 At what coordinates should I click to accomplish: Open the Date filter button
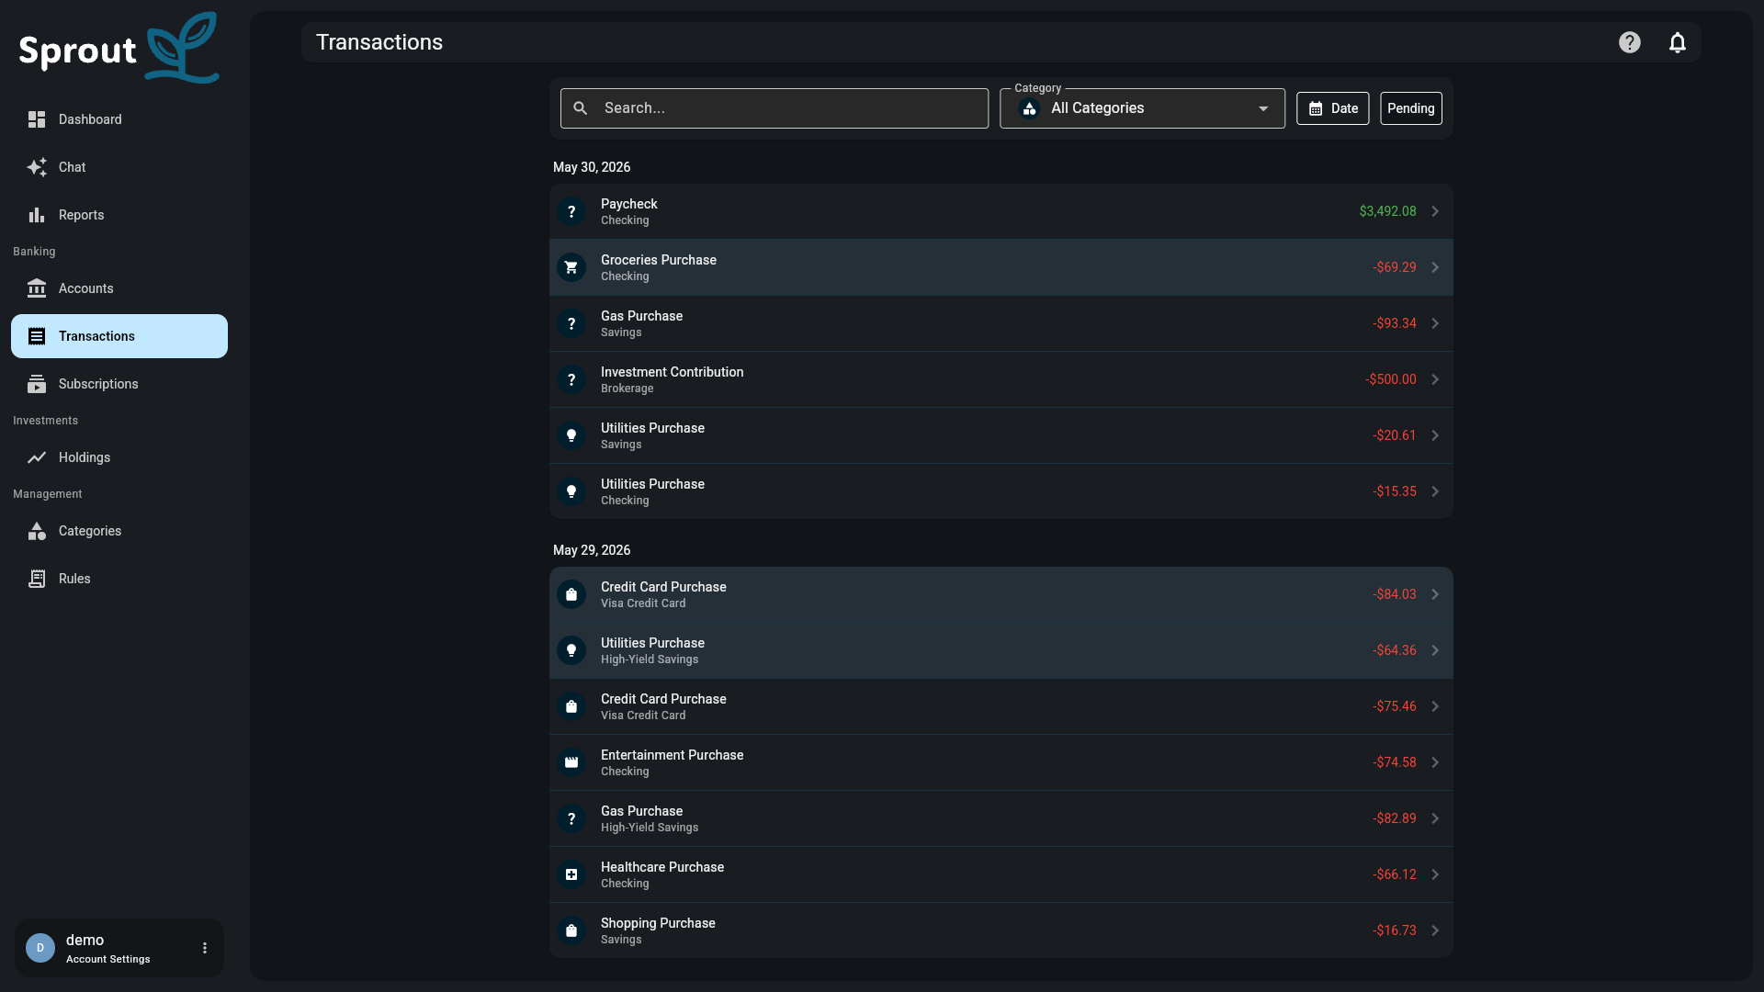1333,108
